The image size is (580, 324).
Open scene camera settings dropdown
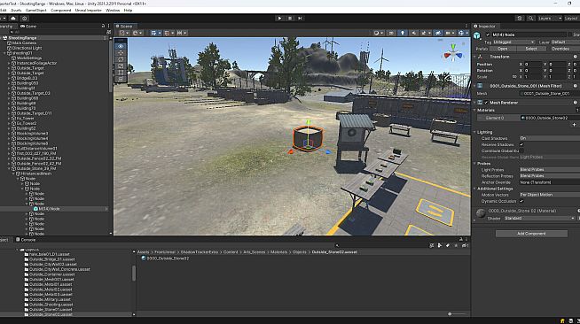(450, 33)
